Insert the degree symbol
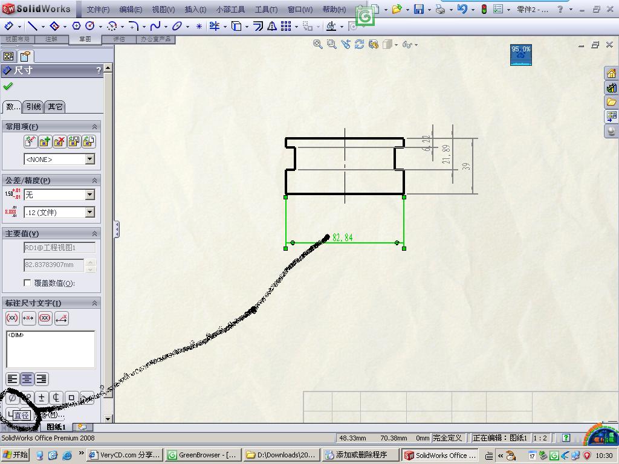This screenshot has width=619, height=464. click(x=27, y=398)
